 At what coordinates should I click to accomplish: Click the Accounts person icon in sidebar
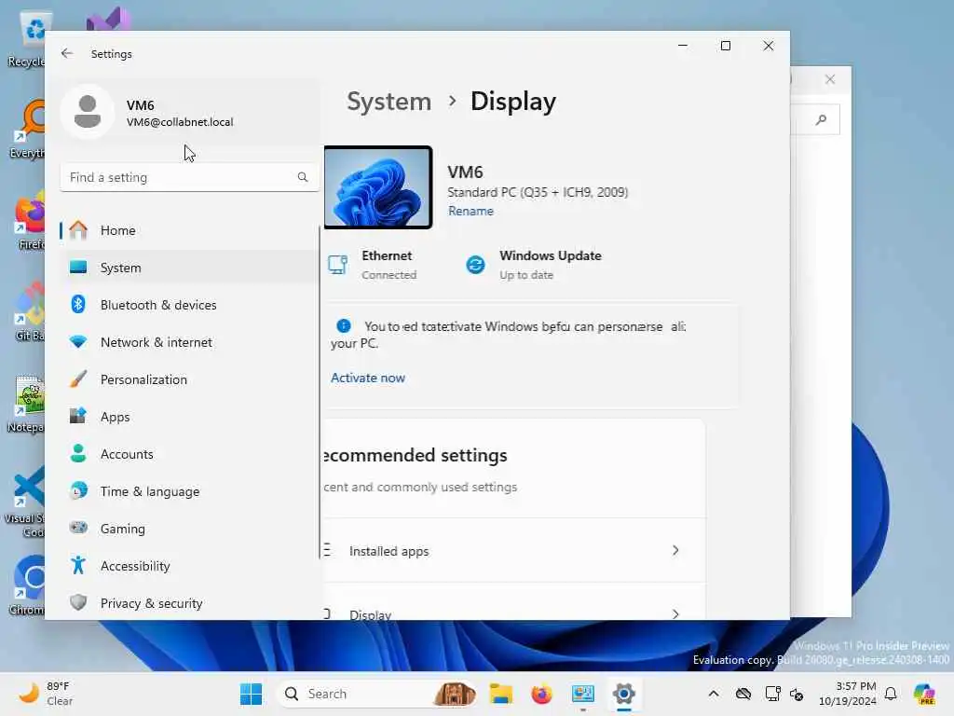pyautogui.click(x=78, y=454)
